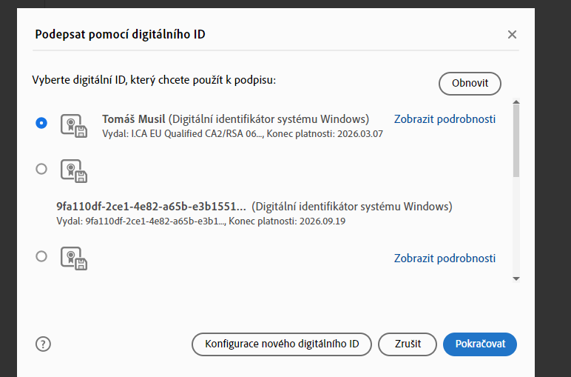Image resolution: width=571 pixels, height=377 pixels.
Task: Click the Tomáš Musil name label
Action: tap(133, 119)
